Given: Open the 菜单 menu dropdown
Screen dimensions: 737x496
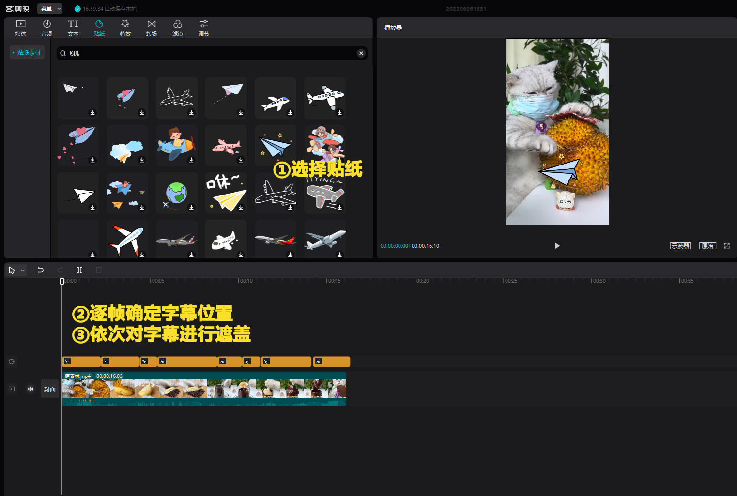Looking at the screenshot, I should point(50,8).
